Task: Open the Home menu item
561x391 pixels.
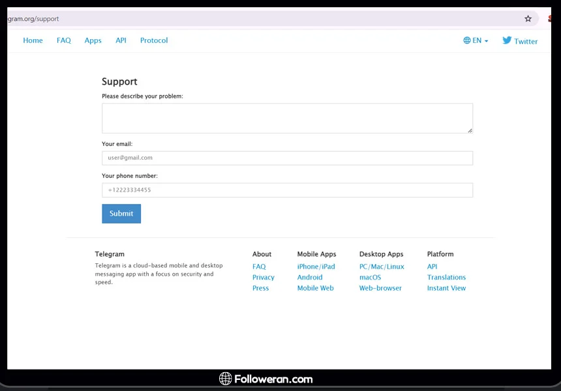Action: coord(33,40)
